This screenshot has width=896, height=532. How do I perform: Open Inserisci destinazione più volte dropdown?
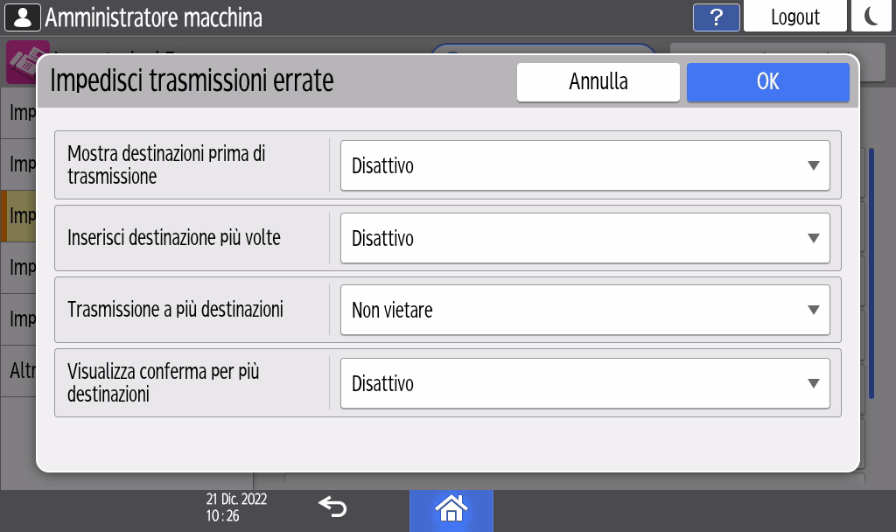pos(585,238)
